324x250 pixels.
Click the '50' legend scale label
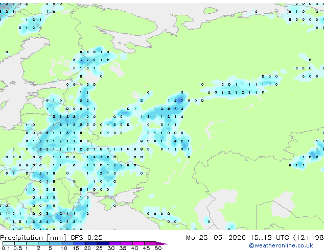click(158, 248)
